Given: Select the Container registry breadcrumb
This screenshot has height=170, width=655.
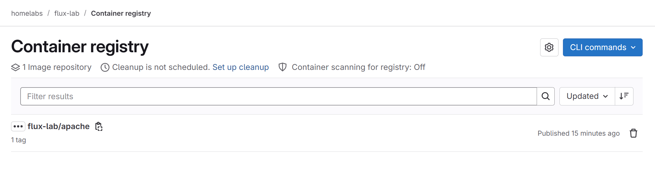Looking at the screenshot, I should point(121,14).
